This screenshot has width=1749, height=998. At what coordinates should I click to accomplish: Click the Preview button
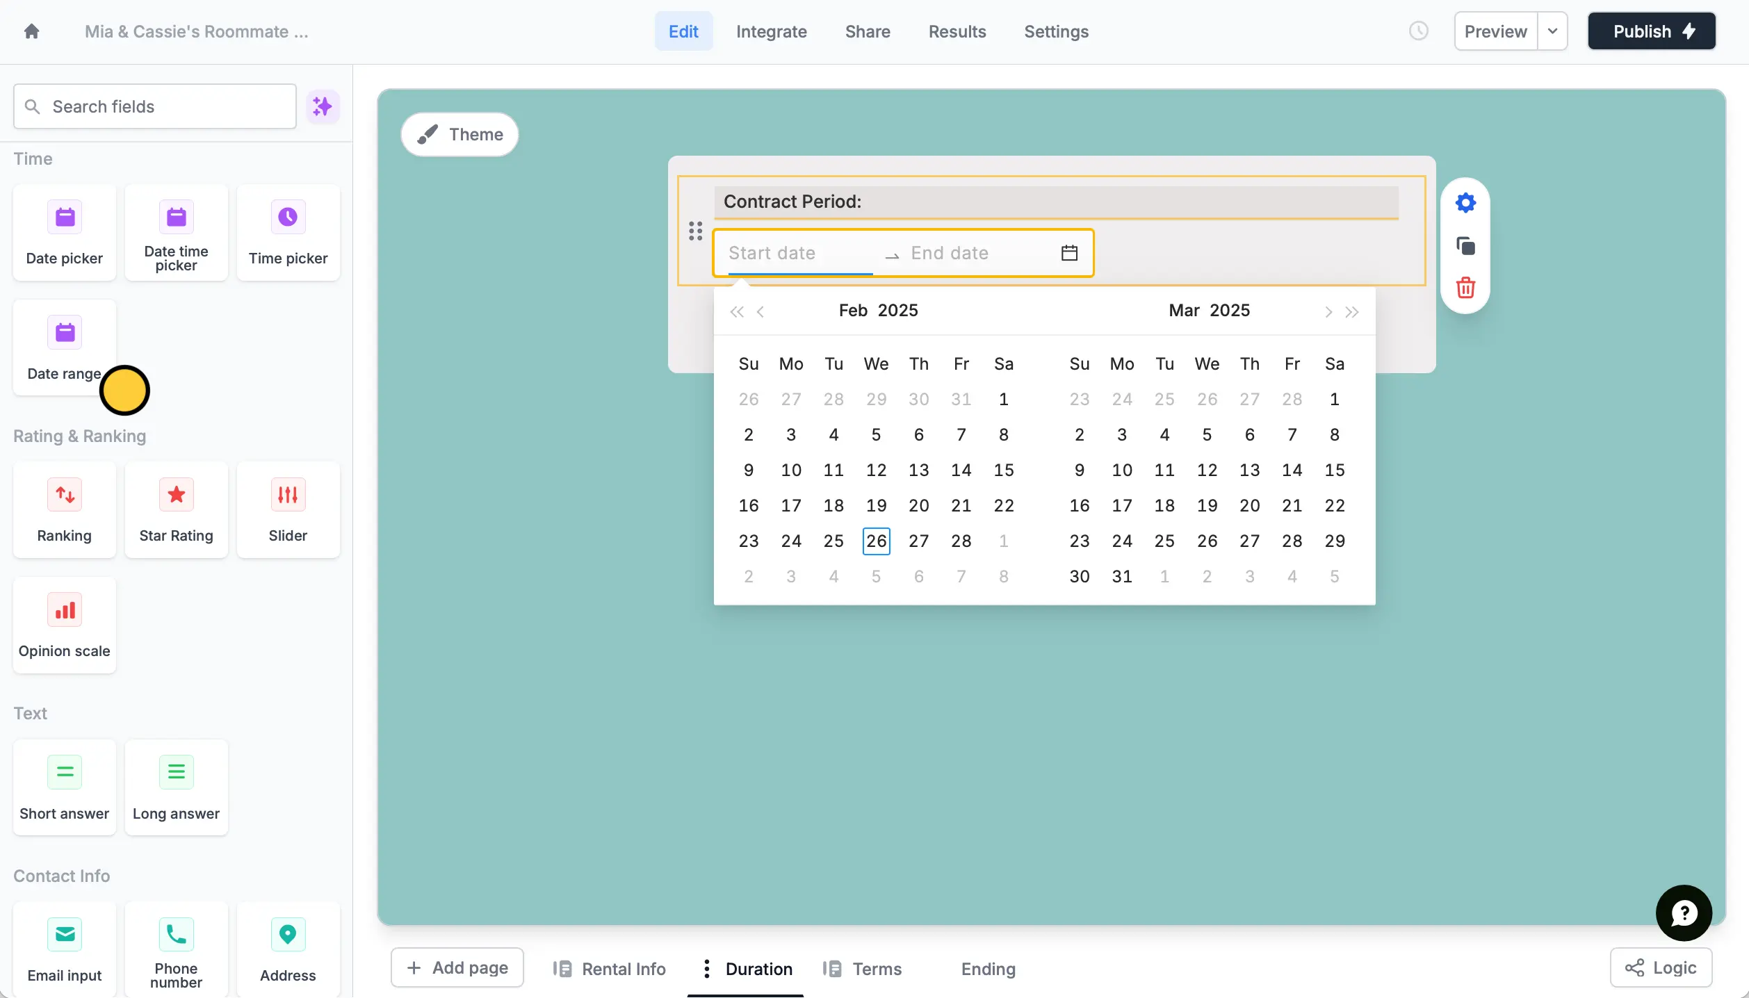click(1495, 31)
